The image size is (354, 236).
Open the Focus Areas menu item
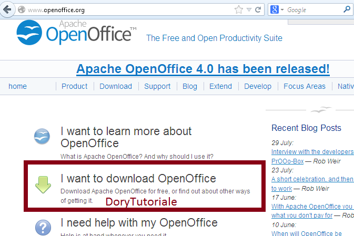(305, 86)
